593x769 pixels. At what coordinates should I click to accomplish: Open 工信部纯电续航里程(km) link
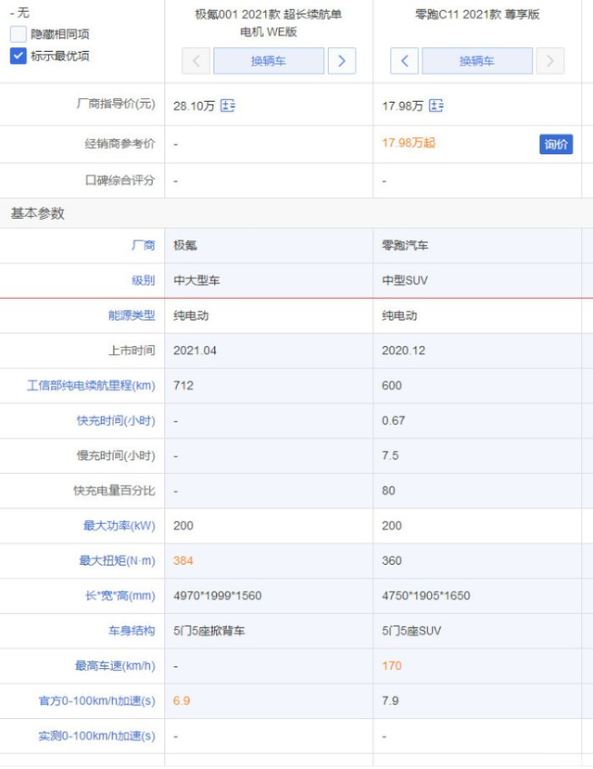point(91,386)
